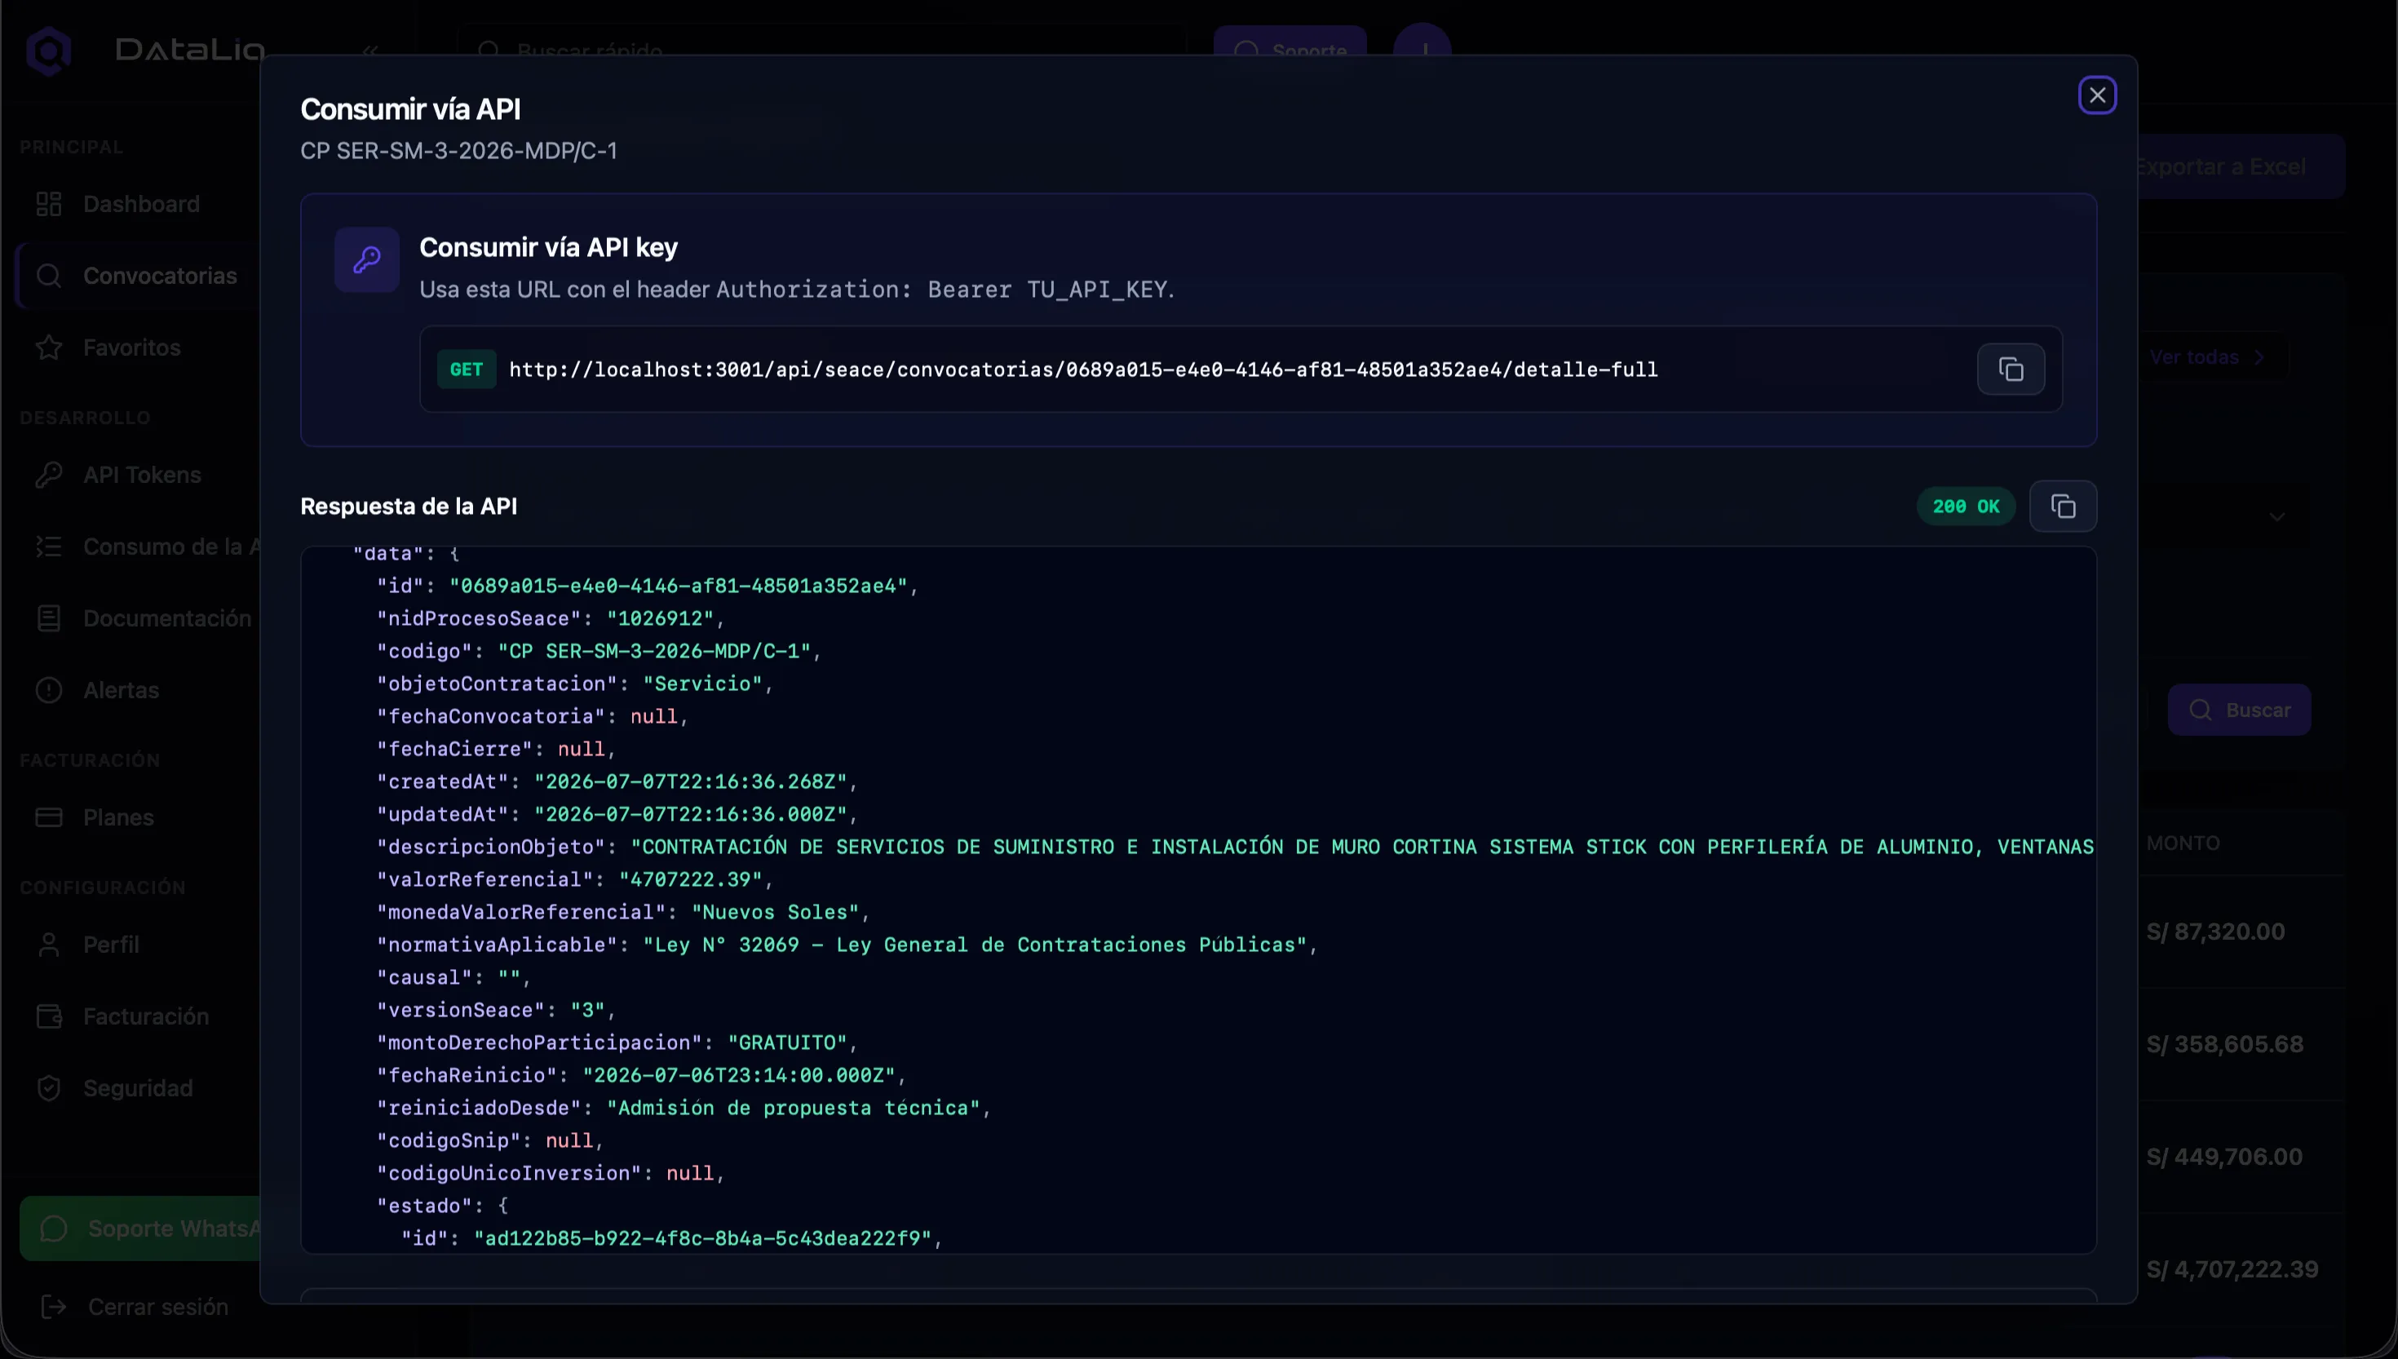The image size is (2398, 1359).
Task: Collapse the sidebar with the double chevron
Action: point(370,51)
